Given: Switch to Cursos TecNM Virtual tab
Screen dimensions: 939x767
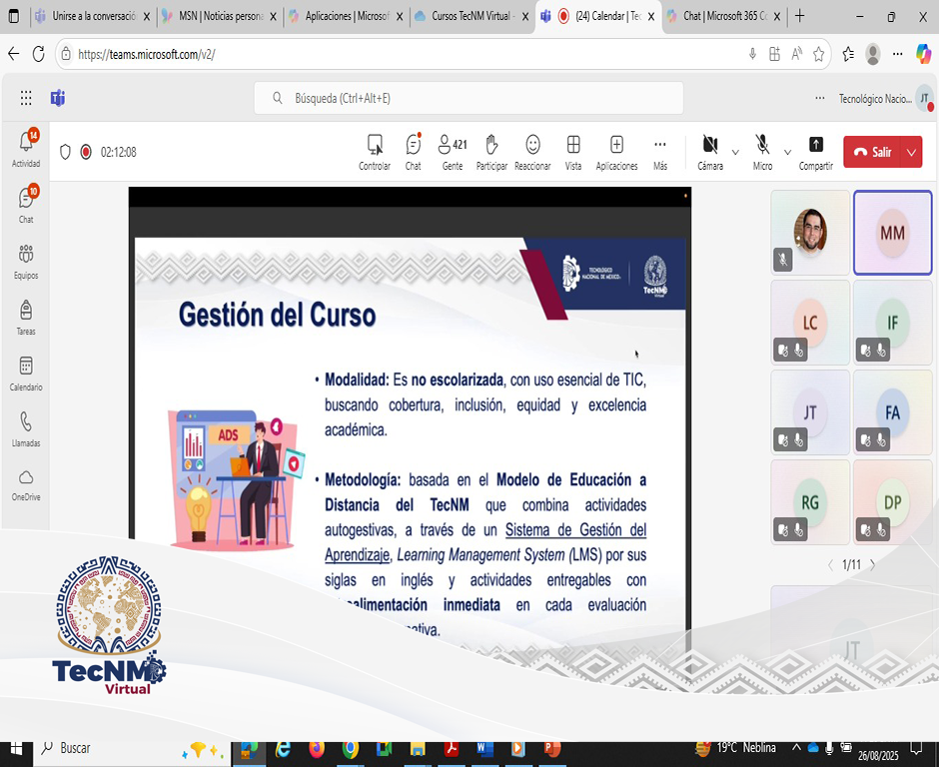Looking at the screenshot, I should [470, 16].
